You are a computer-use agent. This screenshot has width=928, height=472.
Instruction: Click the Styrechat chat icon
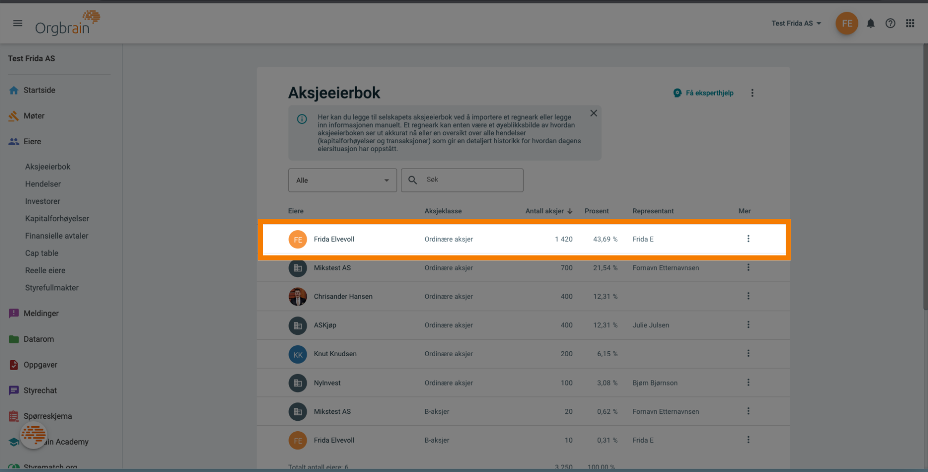click(x=13, y=390)
